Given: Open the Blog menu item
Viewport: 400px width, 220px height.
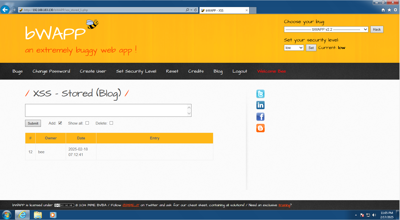Looking at the screenshot, I should [218, 71].
